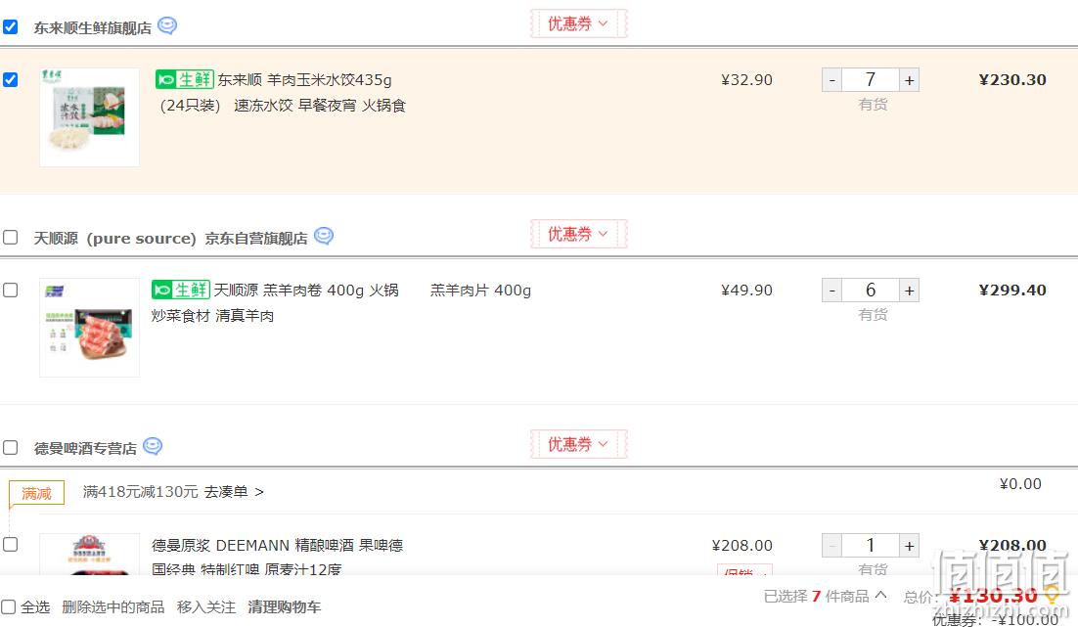1078x627 pixels.
Task: Expand 优惠券 dropdown for 德曼啤酒 store
Action: click(x=578, y=444)
